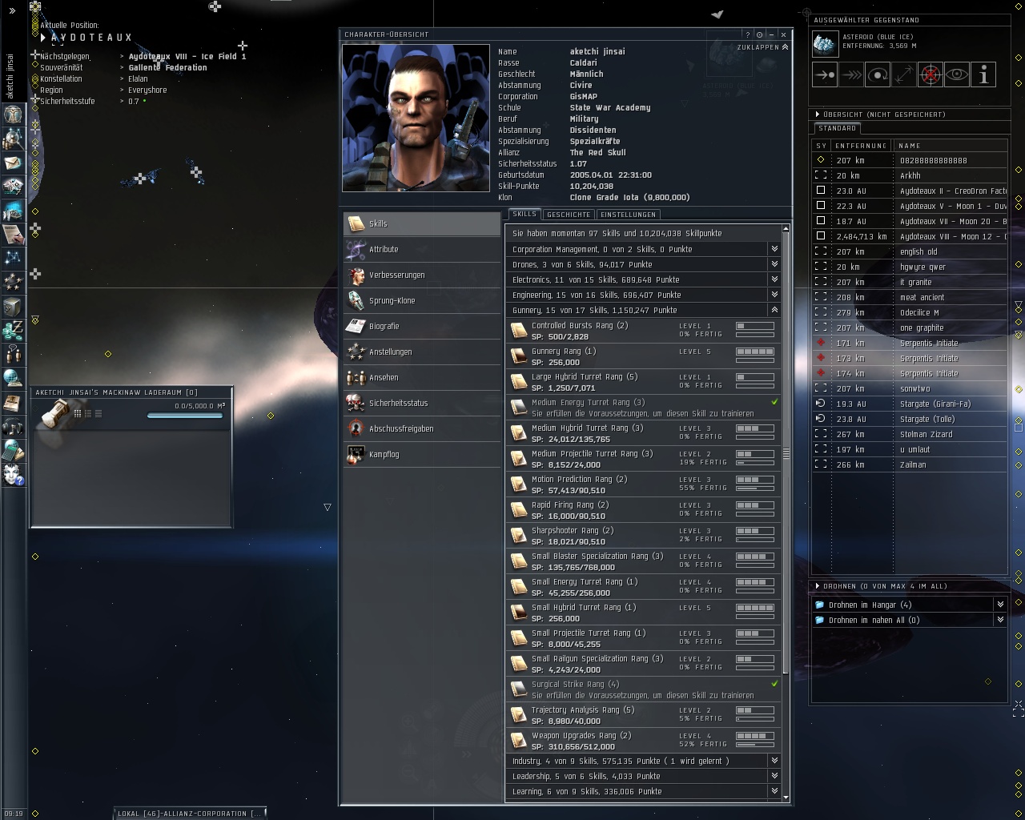Click the unlock target crosshair icon

coord(931,74)
